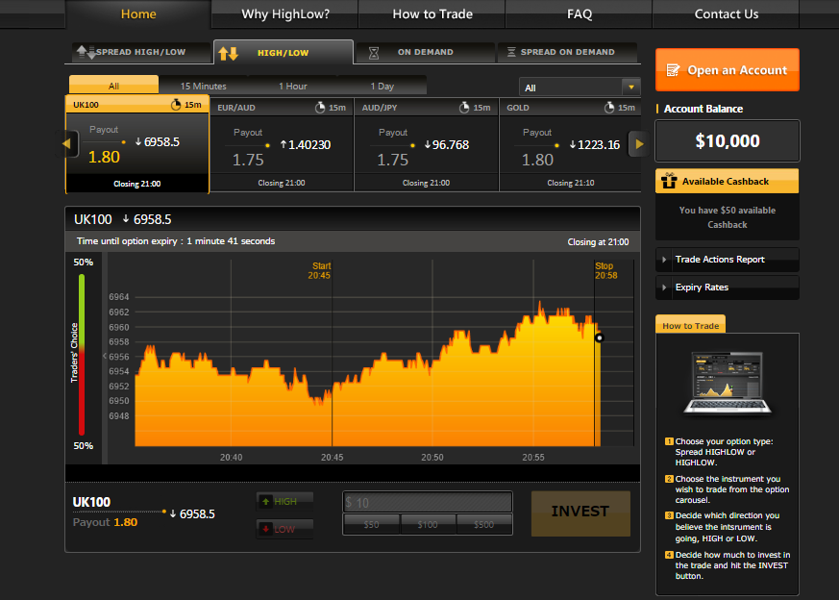
Task: Click the Stop 20:58 chart marker
Action: coord(606,271)
